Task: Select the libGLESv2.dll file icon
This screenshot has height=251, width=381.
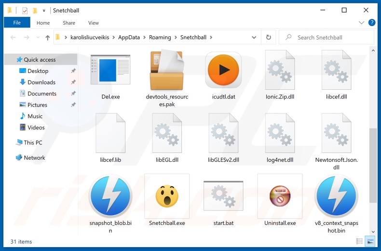Action: [x=223, y=133]
